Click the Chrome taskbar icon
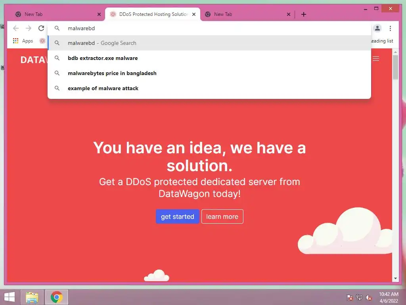This screenshot has width=406, height=305. click(56, 297)
